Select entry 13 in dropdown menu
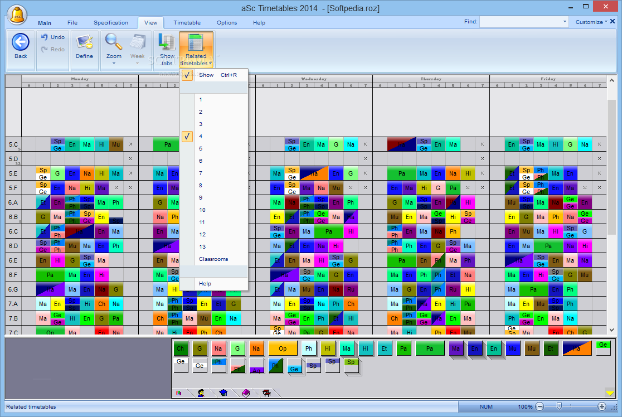Image resolution: width=622 pixels, height=417 pixels. 214,247
